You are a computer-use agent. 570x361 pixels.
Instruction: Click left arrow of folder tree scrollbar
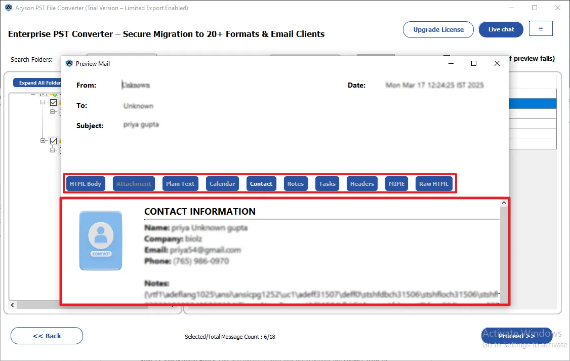click(x=12, y=305)
